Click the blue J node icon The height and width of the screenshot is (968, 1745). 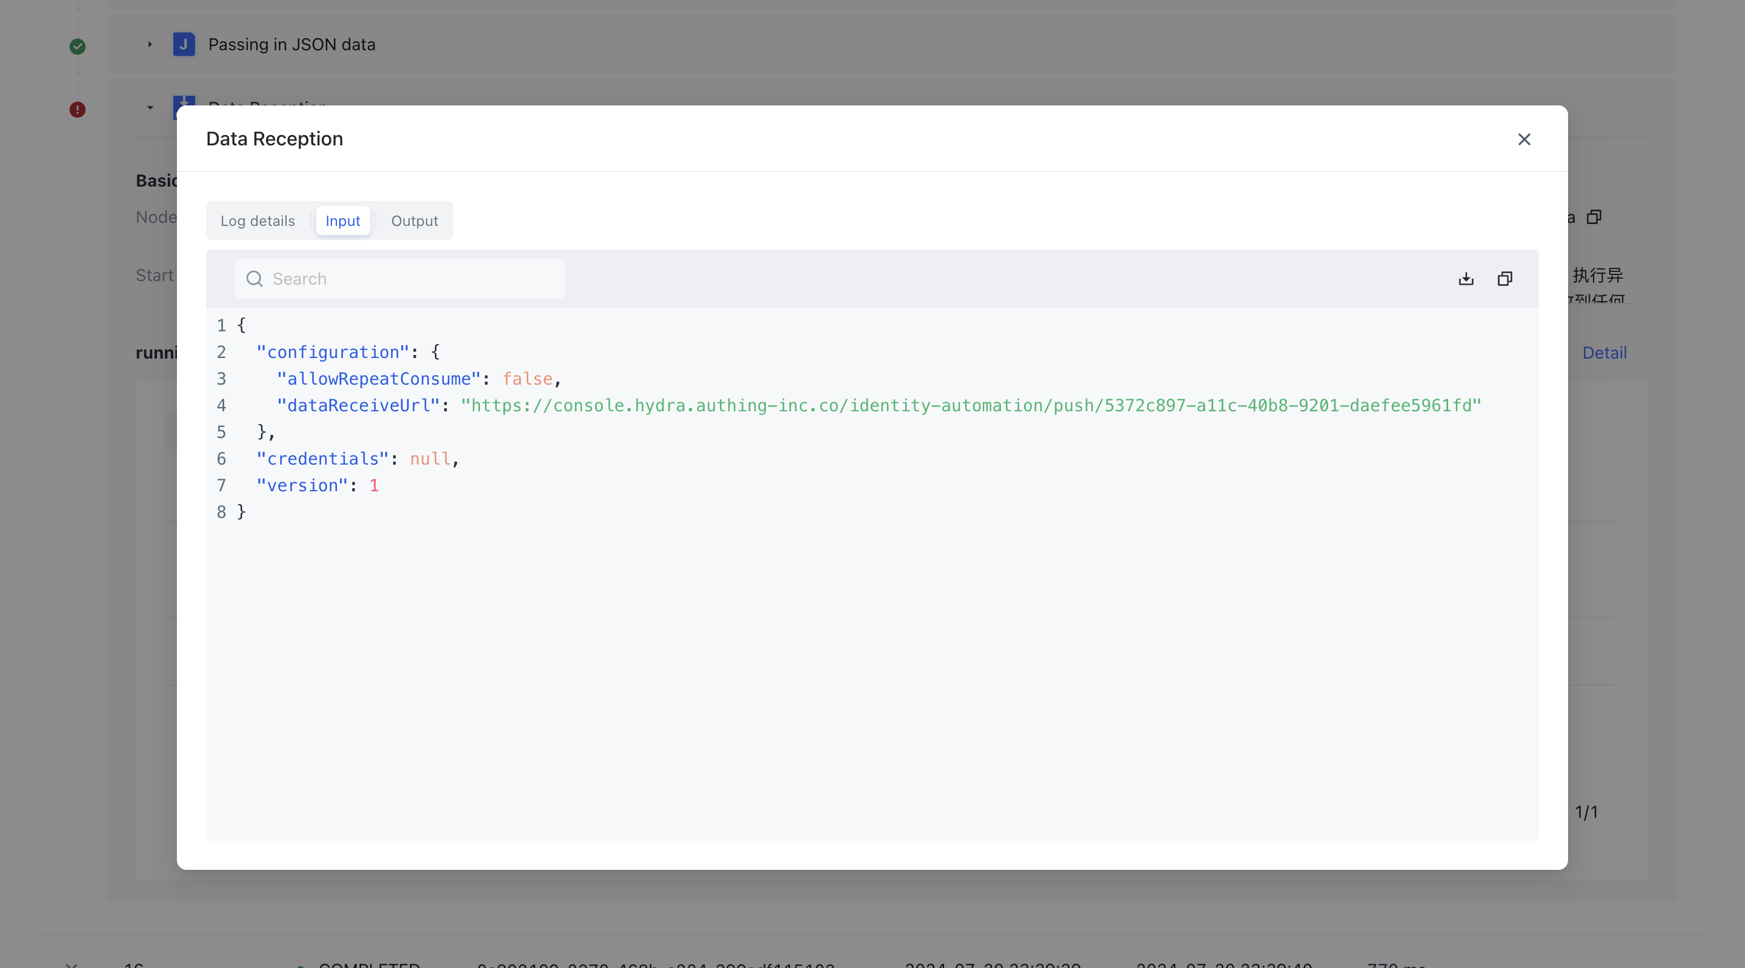(x=184, y=45)
